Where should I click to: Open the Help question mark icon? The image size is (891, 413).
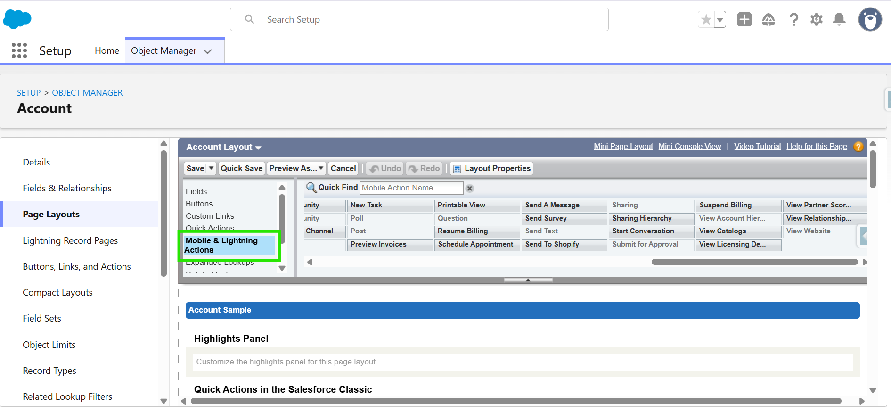point(794,19)
